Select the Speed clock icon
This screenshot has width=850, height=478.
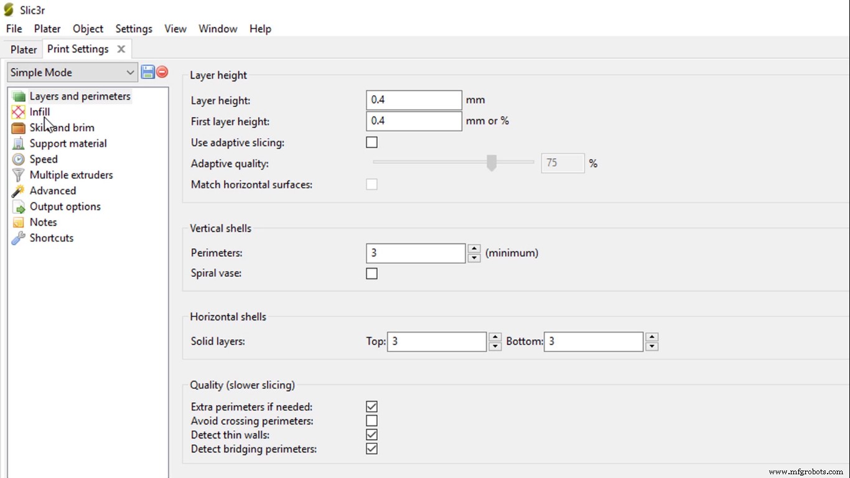point(19,159)
